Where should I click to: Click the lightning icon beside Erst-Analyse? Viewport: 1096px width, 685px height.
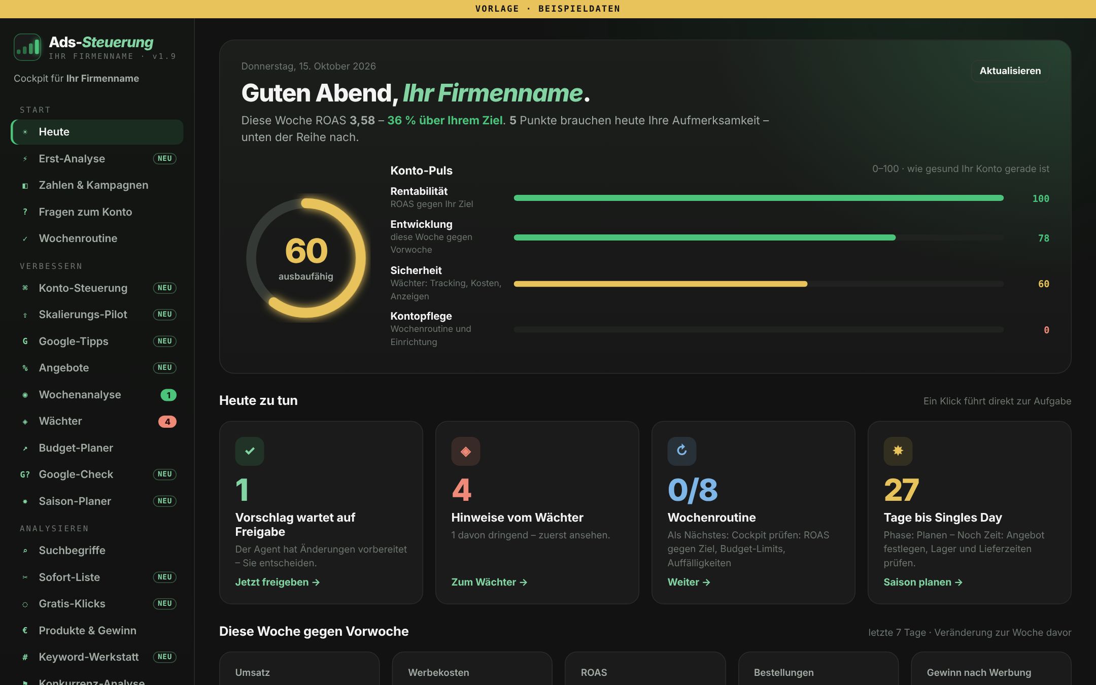[x=25, y=159]
